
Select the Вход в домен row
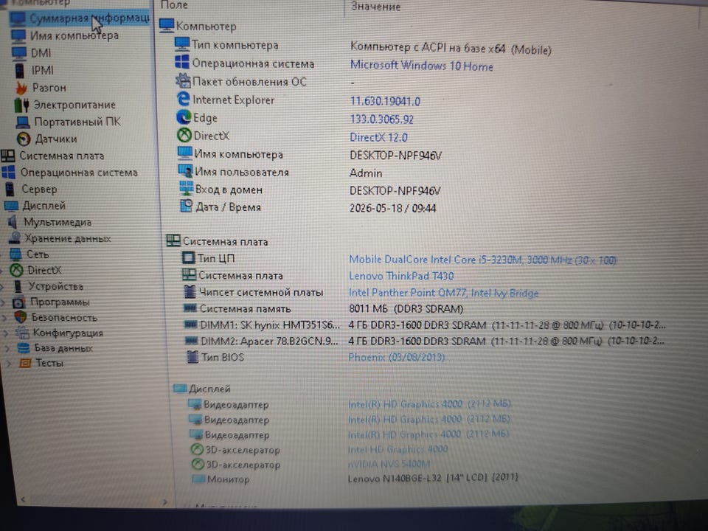pyautogui.click(x=310, y=190)
